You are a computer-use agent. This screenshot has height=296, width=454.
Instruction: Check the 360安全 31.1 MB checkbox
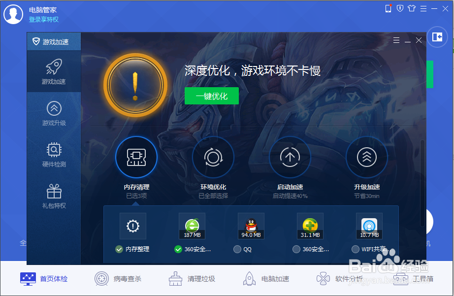(x=296, y=249)
